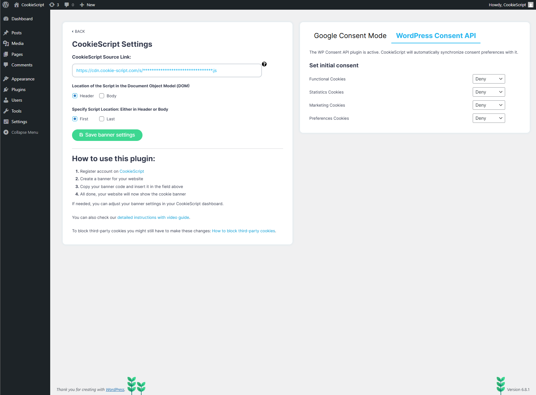
Task: Click the Collapse Menu label
Action: point(25,132)
